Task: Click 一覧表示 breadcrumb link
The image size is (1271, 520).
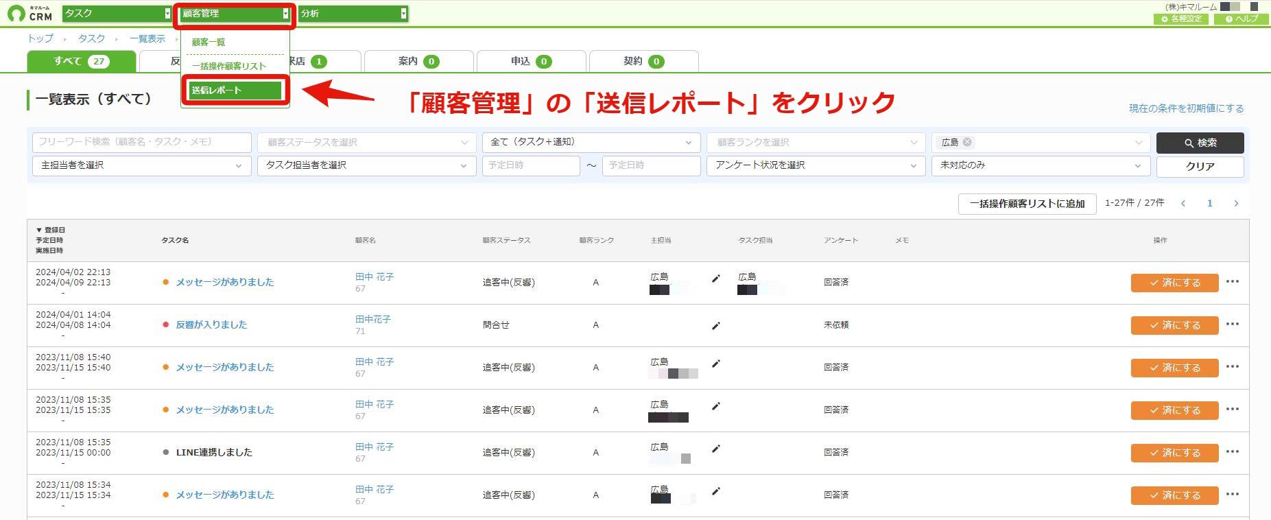Action: (x=147, y=38)
